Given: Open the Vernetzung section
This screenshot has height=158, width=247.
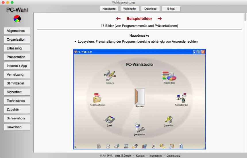Looking at the screenshot, I should [x=17, y=75].
